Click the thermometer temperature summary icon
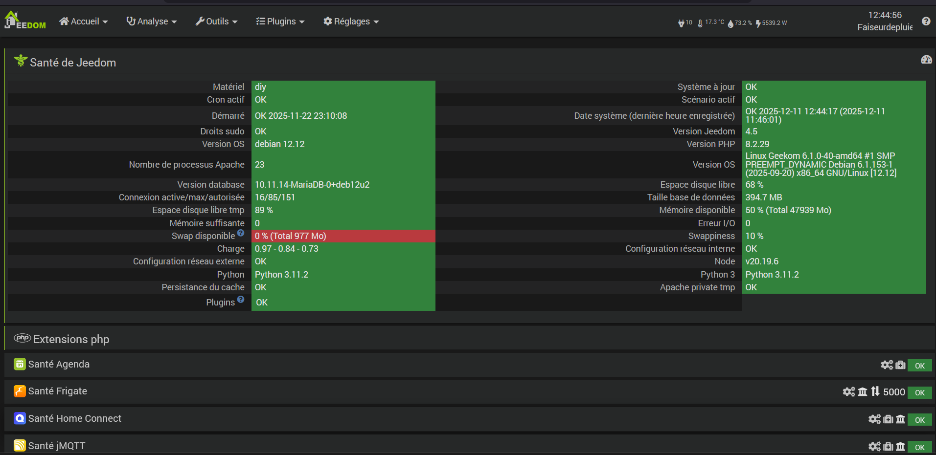This screenshot has width=936, height=455. [700, 23]
